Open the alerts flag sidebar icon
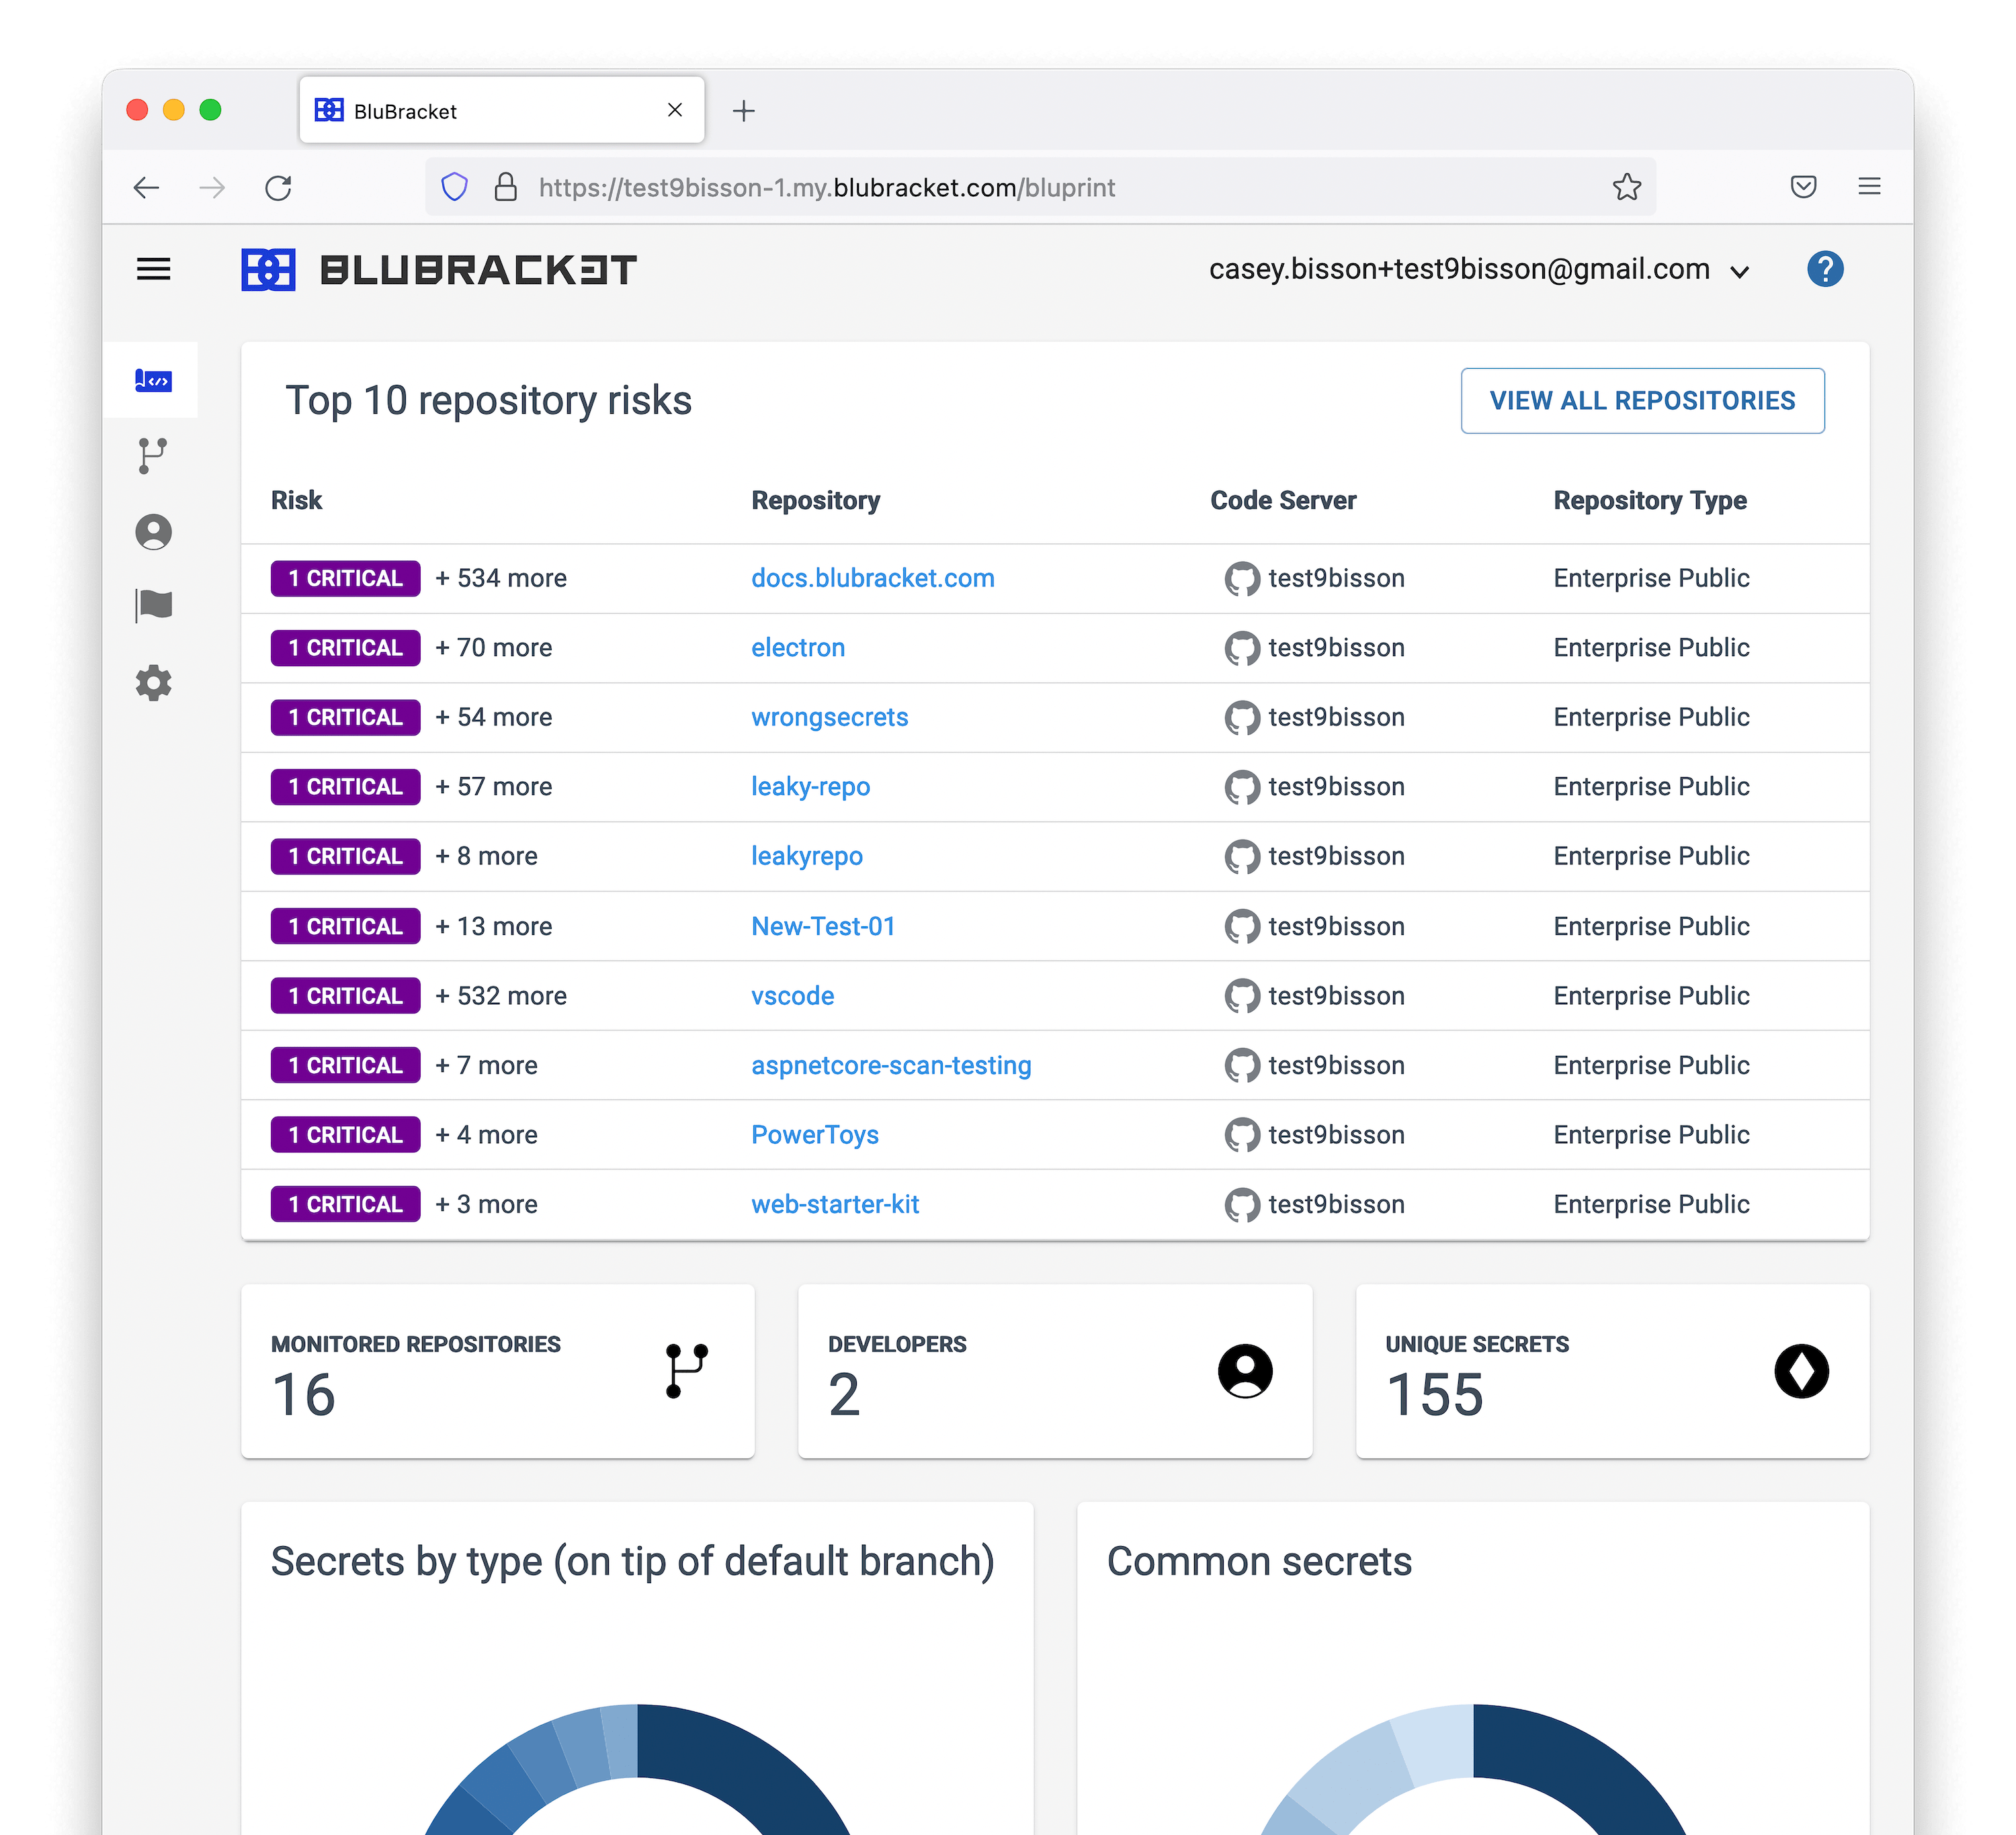Viewport: 2016px width, 1835px height. [x=153, y=606]
